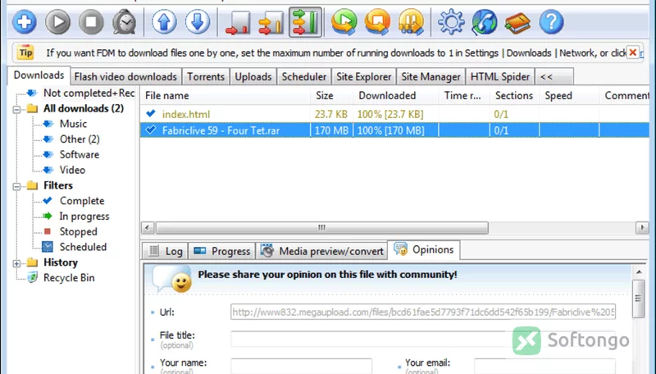656x374 pixels.
Task: Sort by File name column header
Action: (x=225, y=96)
